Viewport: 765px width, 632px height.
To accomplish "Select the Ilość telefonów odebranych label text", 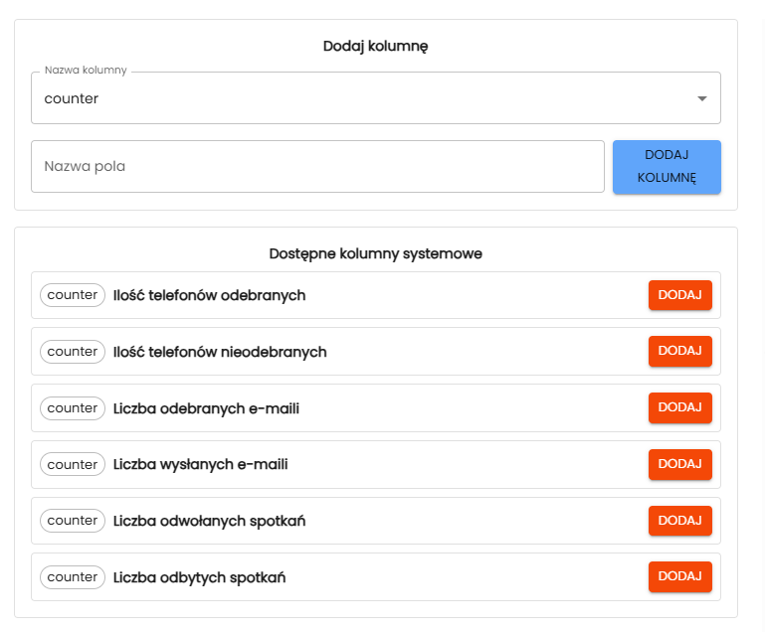I will click(x=209, y=295).
